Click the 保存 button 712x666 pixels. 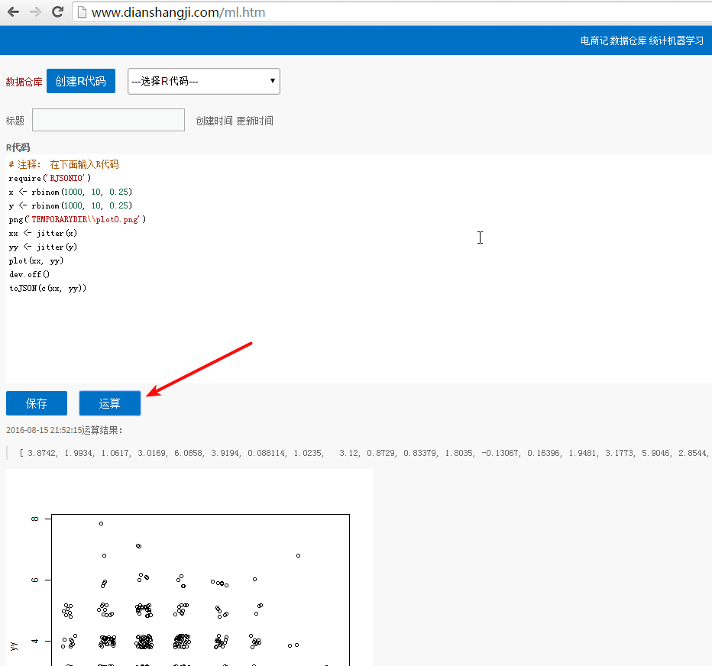pyautogui.click(x=37, y=403)
